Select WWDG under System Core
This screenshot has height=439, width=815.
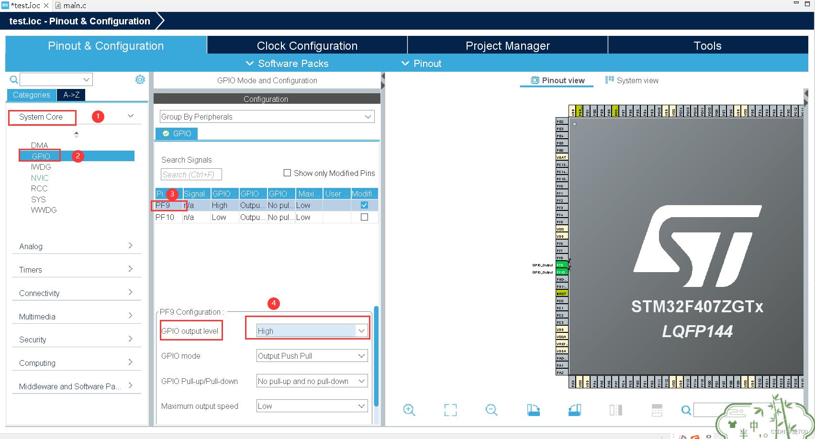coord(44,210)
